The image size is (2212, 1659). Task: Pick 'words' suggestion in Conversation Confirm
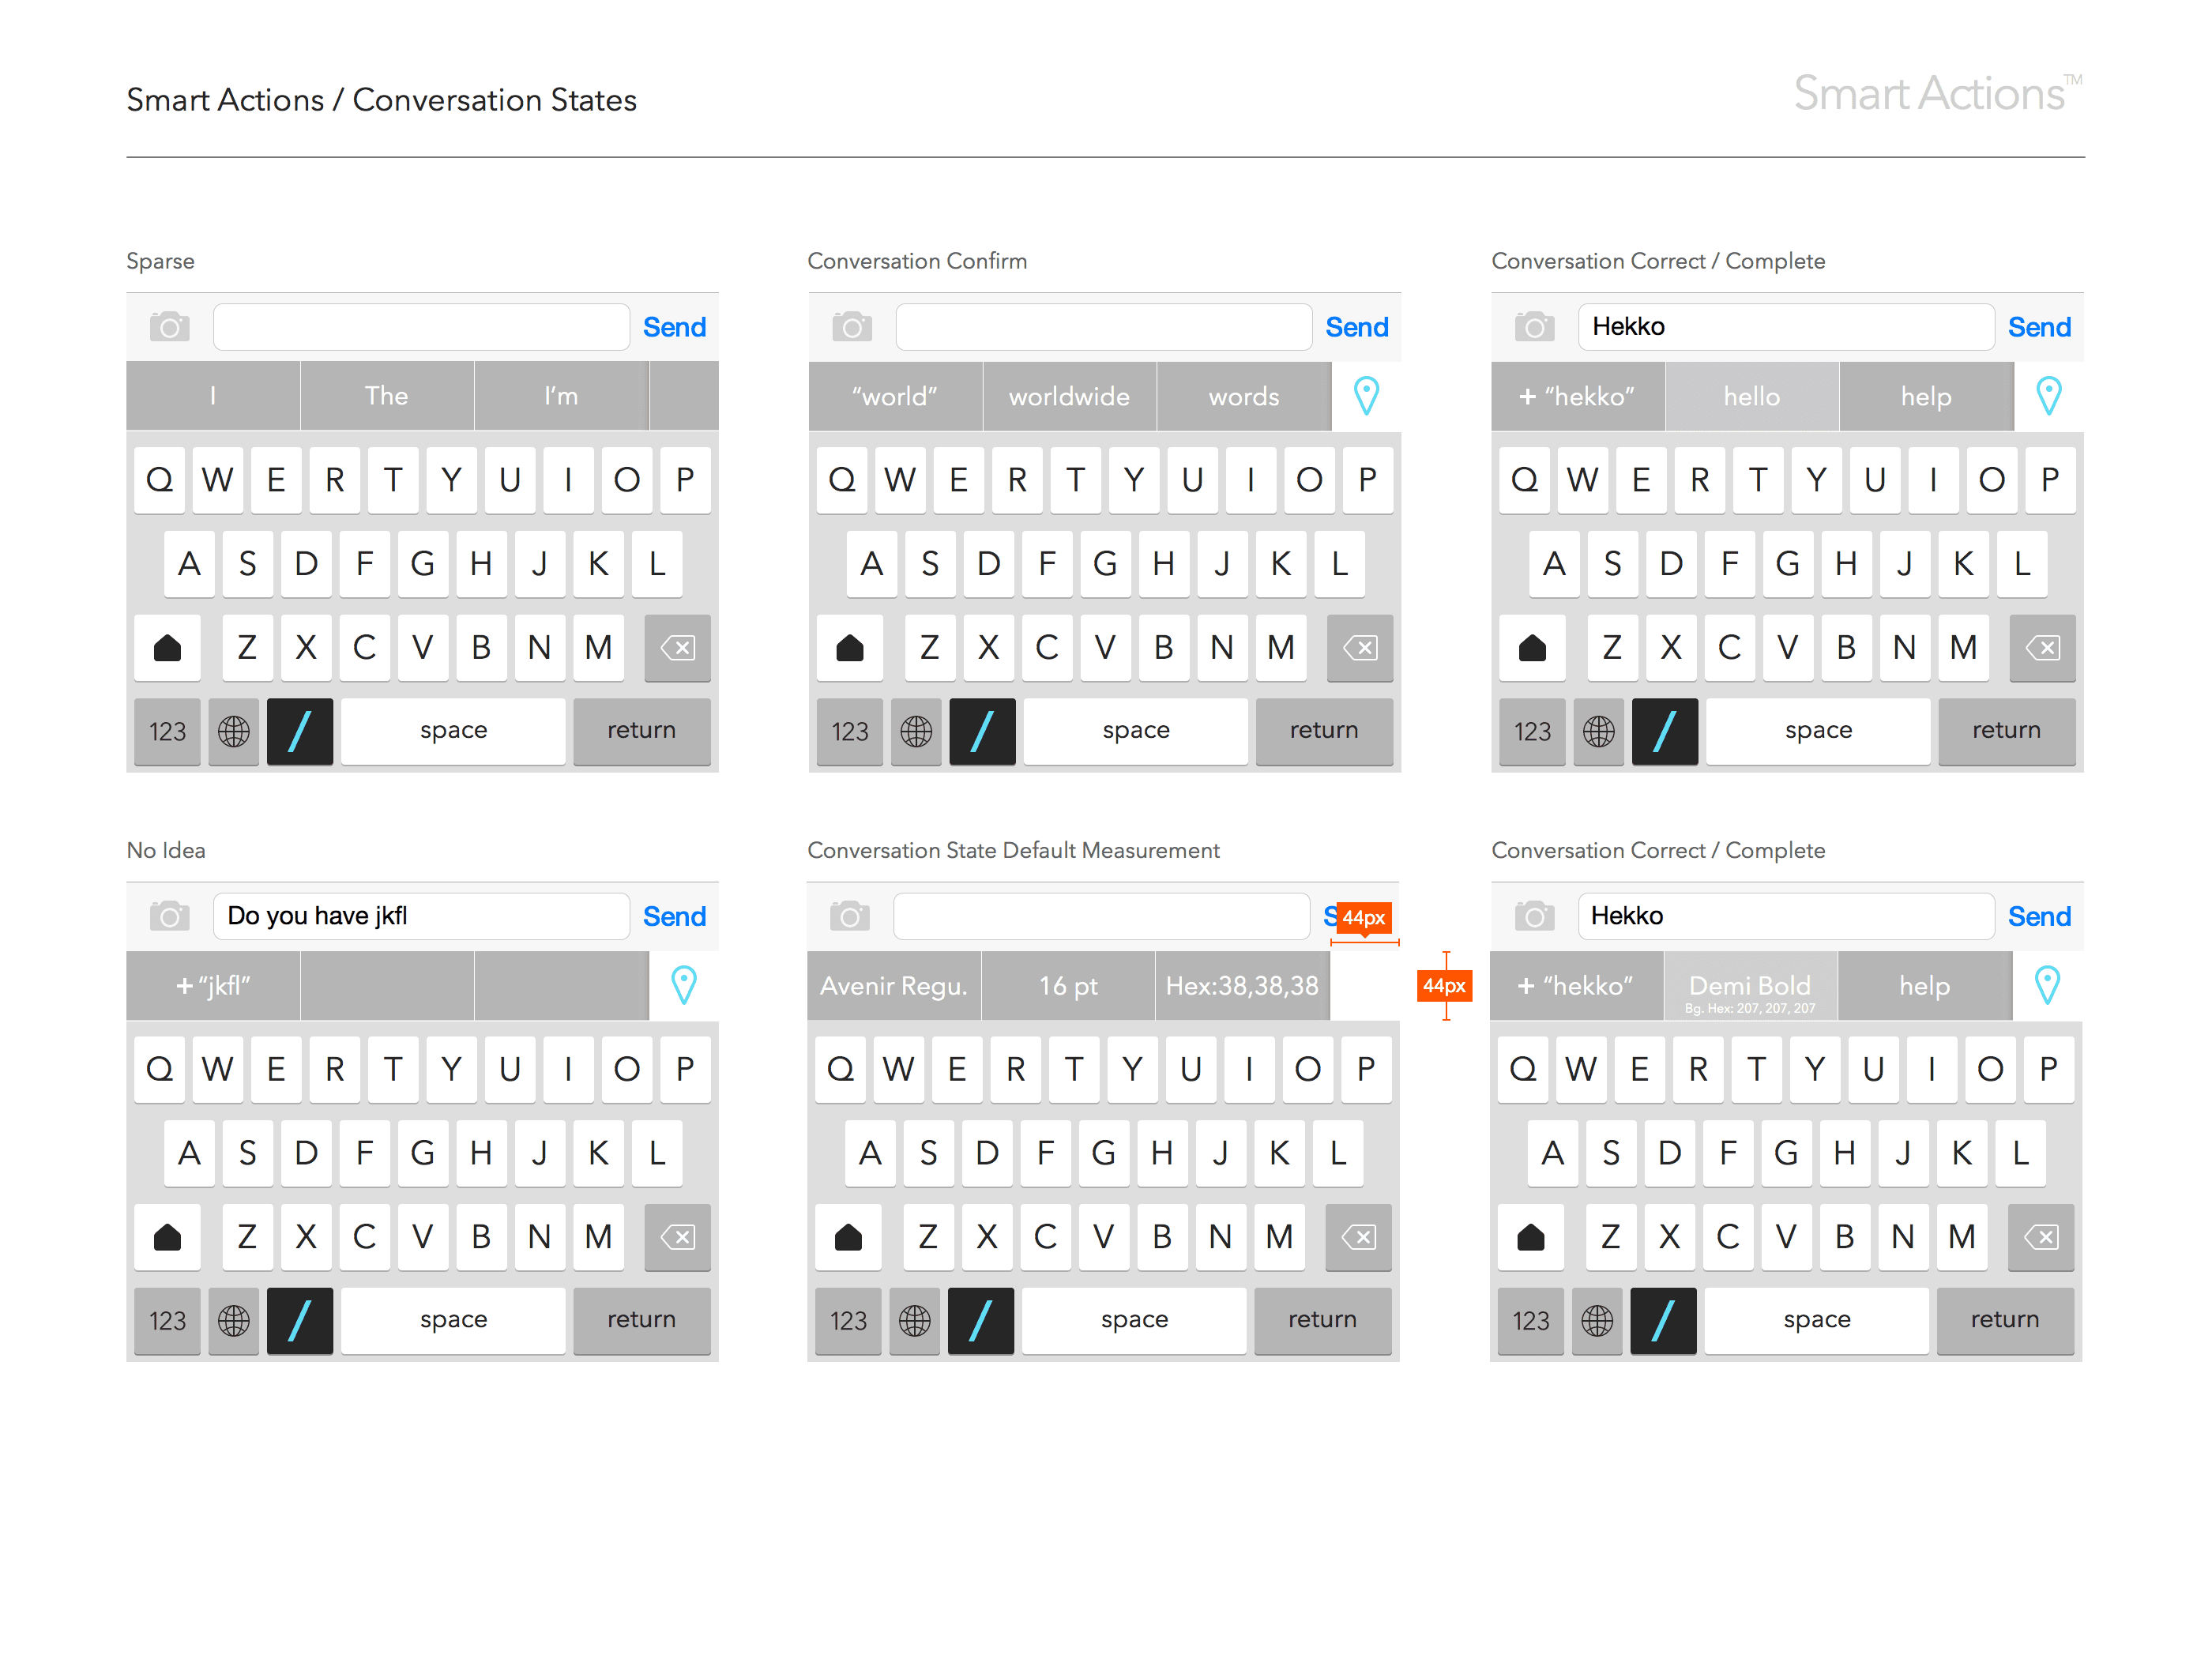click(x=1243, y=396)
